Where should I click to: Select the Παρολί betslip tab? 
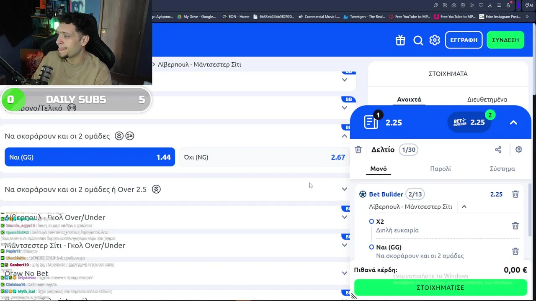[441, 169]
